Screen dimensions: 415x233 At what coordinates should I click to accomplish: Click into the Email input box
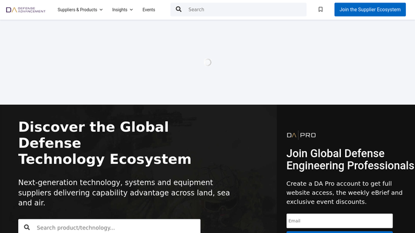pyautogui.click(x=339, y=221)
